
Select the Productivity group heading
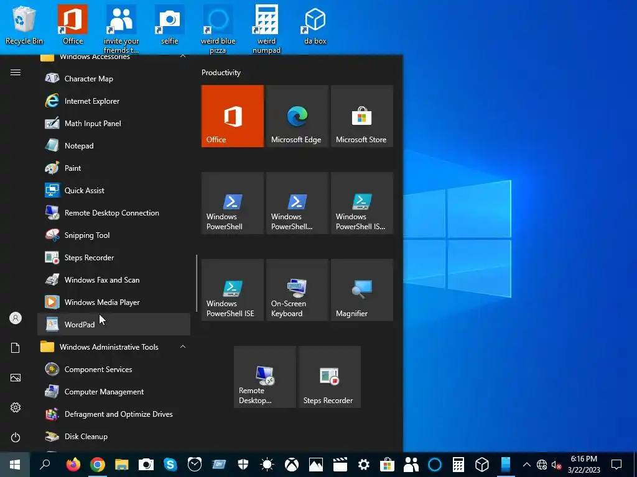tap(221, 73)
